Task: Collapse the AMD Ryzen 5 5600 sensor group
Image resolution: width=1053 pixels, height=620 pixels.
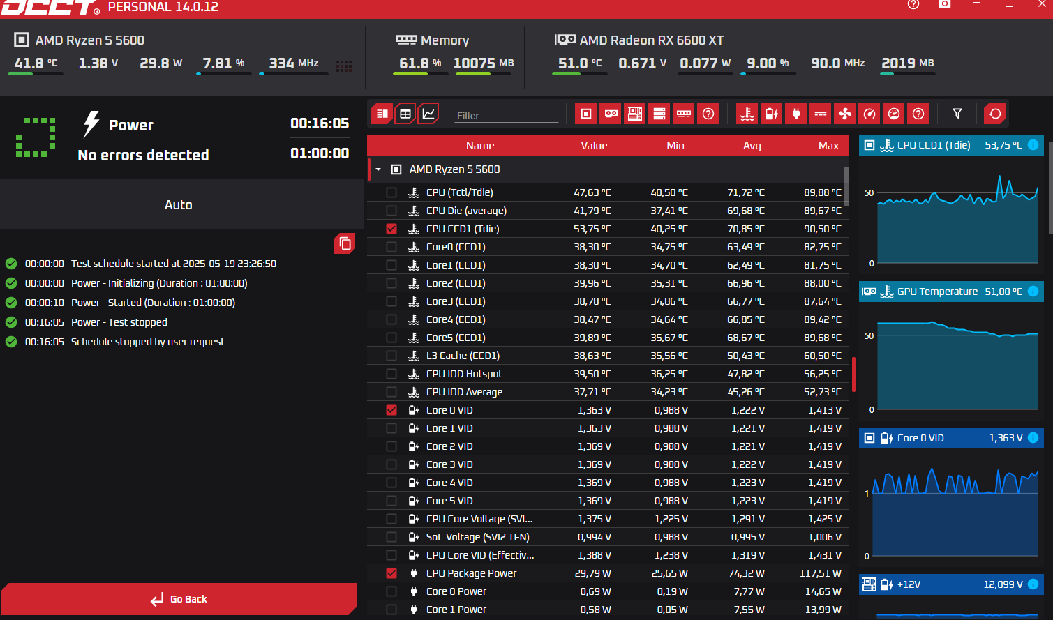Action: click(x=378, y=169)
